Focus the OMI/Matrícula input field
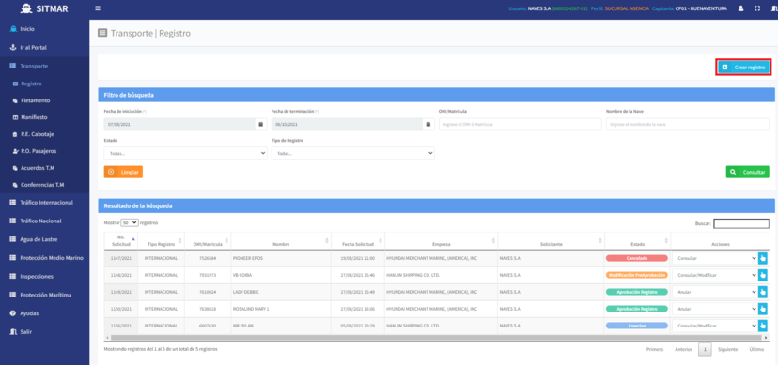Image resolution: width=778 pixels, height=365 pixels. click(x=520, y=124)
